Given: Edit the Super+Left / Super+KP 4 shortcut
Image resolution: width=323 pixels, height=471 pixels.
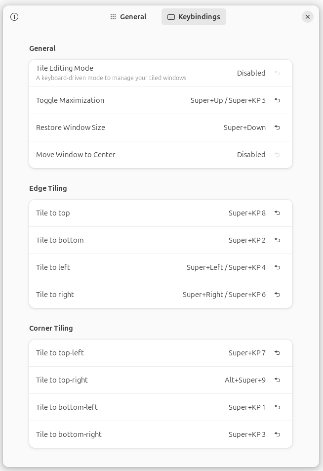Looking at the screenshot, I should coord(226,267).
